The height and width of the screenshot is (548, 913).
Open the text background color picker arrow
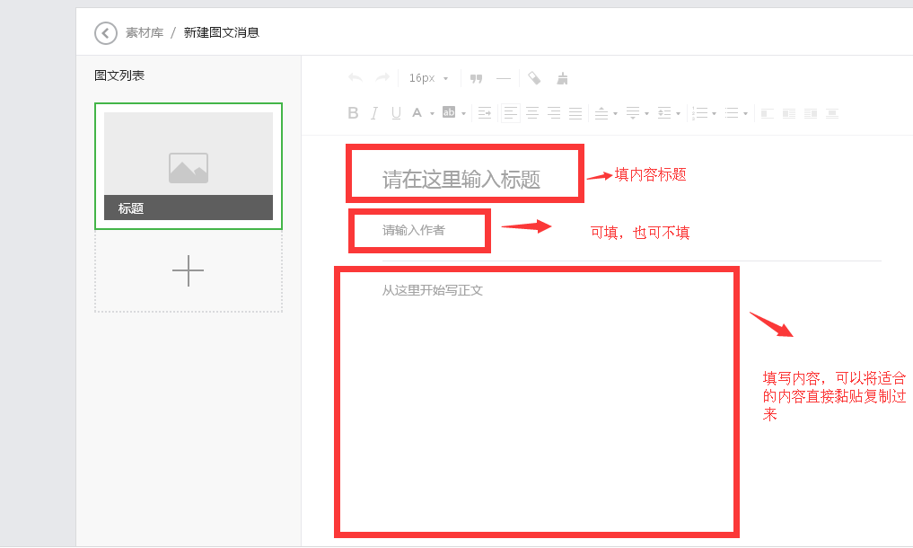click(464, 114)
